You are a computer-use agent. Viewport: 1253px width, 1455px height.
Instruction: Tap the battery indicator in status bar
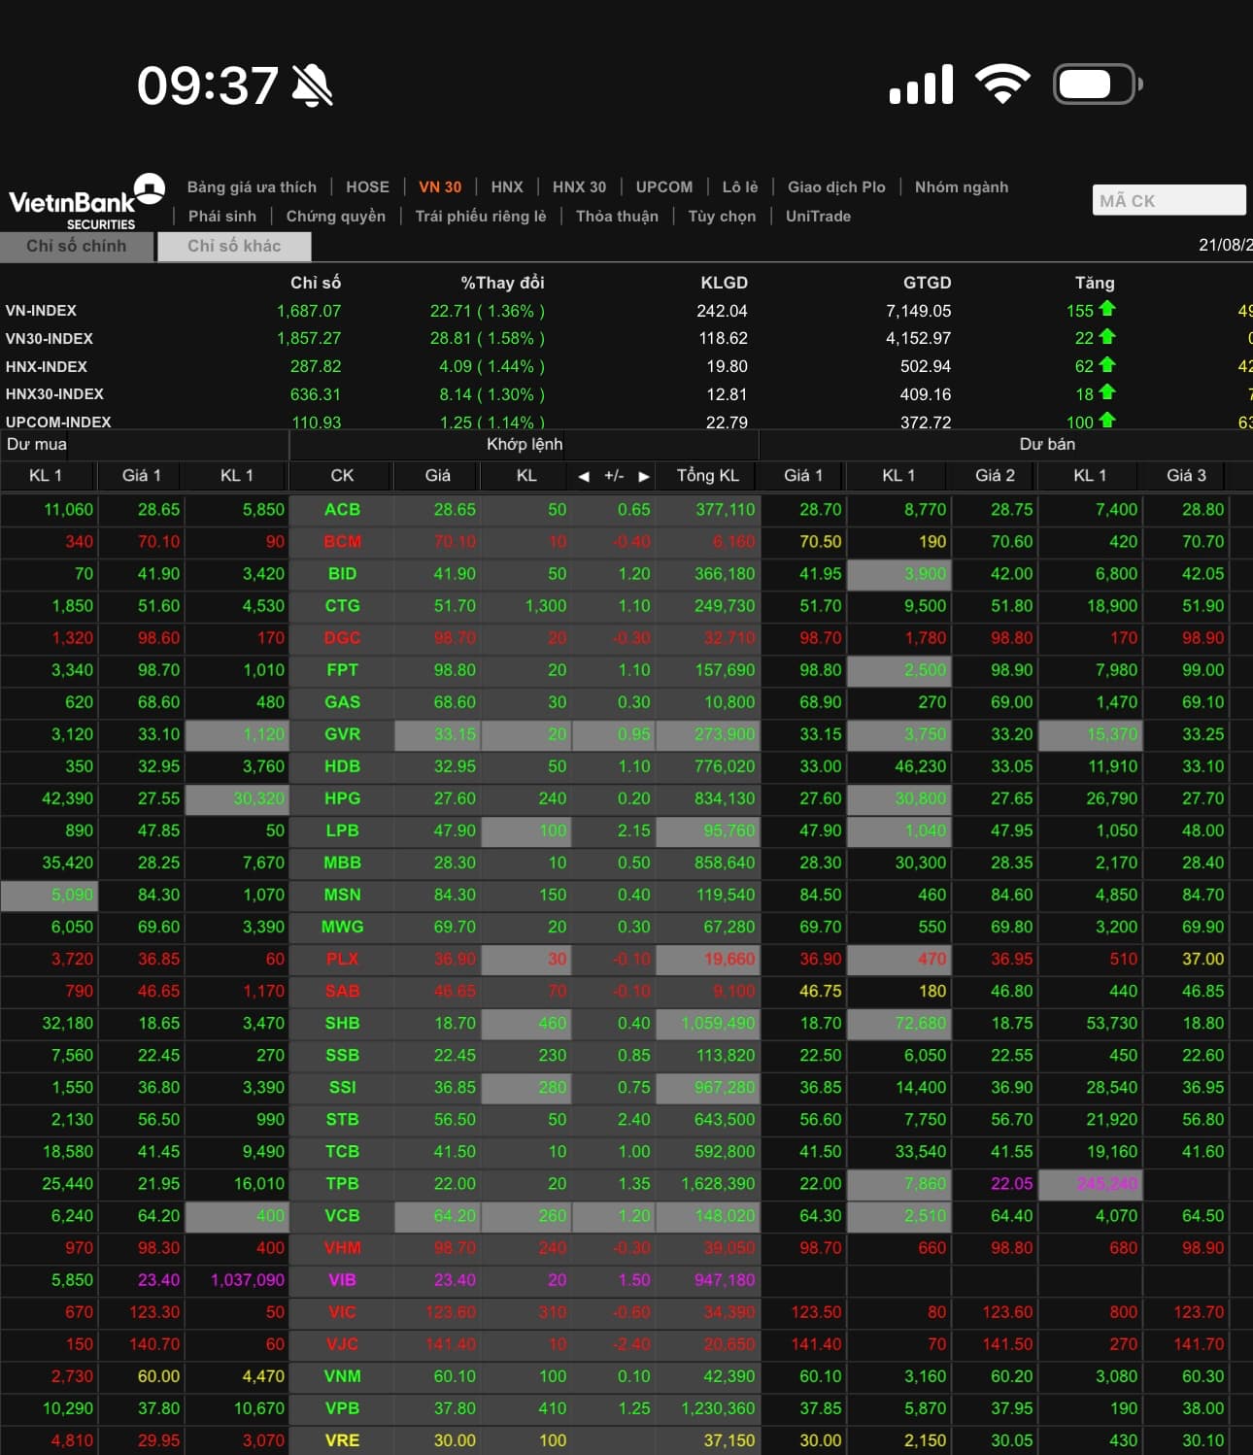pos(1098,85)
